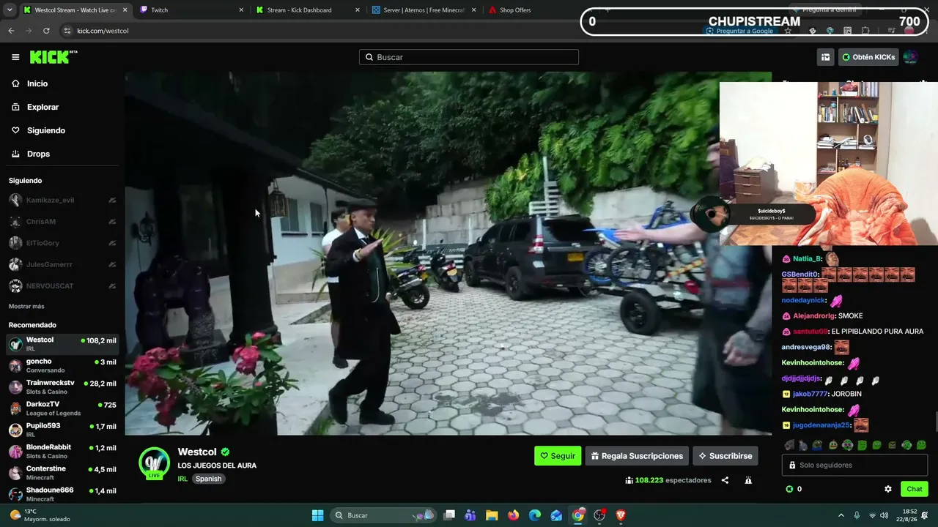This screenshot has width=938, height=527.
Task: Click the Seguir follow button
Action: 558,456
